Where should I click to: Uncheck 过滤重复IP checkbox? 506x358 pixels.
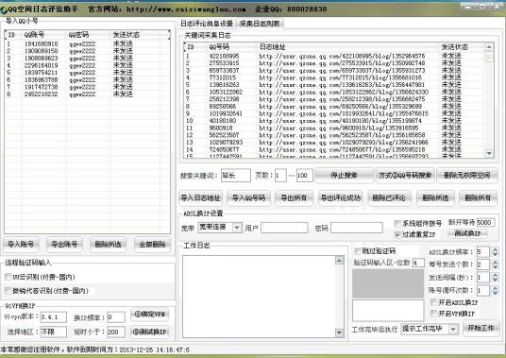397,234
